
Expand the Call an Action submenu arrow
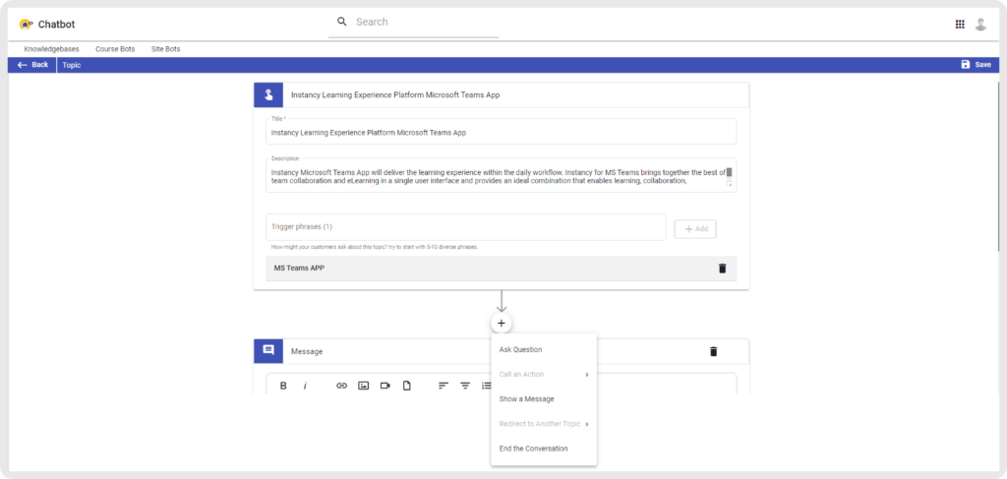pyautogui.click(x=587, y=375)
